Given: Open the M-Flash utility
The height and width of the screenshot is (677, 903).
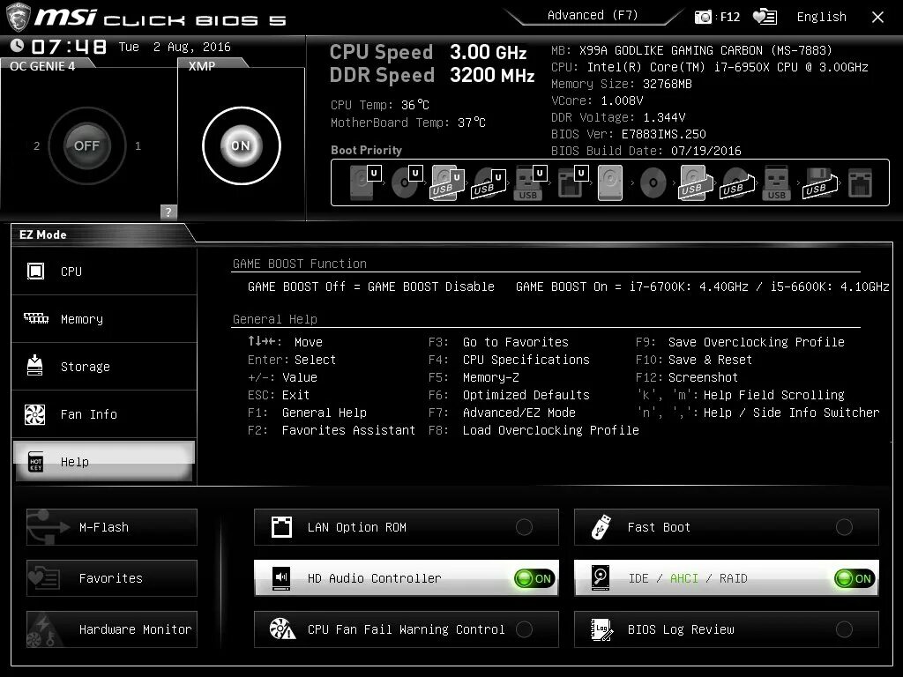Looking at the screenshot, I should 112,527.
